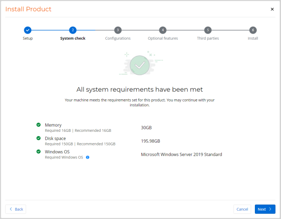Select step 6 Install circle

(x=253, y=30)
